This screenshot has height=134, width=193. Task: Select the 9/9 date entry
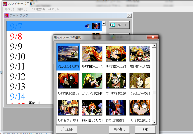pyautogui.click(x=16, y=46)
